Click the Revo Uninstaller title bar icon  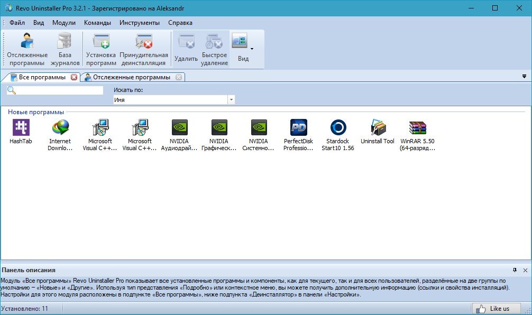pyautogui.click(x=8, y=8)
